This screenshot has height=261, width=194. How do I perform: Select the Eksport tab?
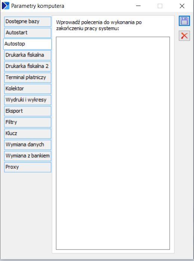28,111
